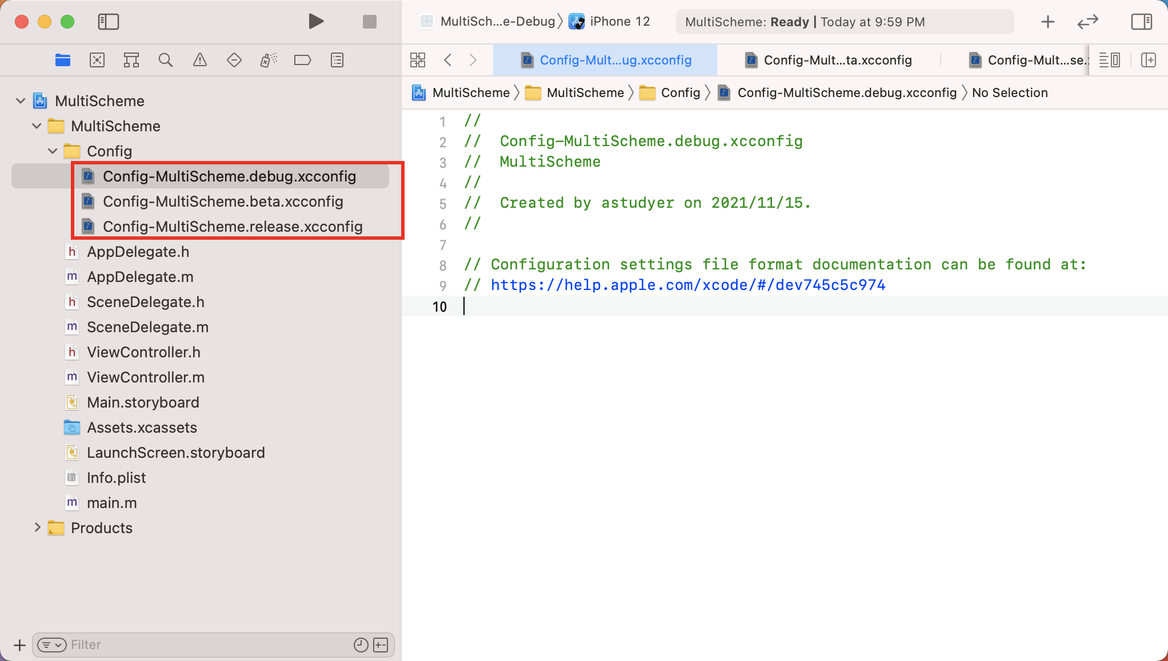Show the issue navigator warning icon
1168x661 pixels.
point(200,60)
